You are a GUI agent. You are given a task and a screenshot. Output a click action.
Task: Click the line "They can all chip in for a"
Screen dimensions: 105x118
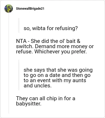[x=46, y=98]
